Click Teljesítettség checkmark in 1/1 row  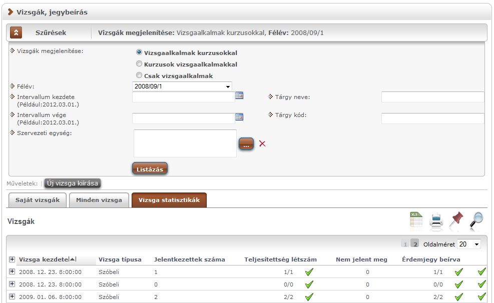click(309, 272)
